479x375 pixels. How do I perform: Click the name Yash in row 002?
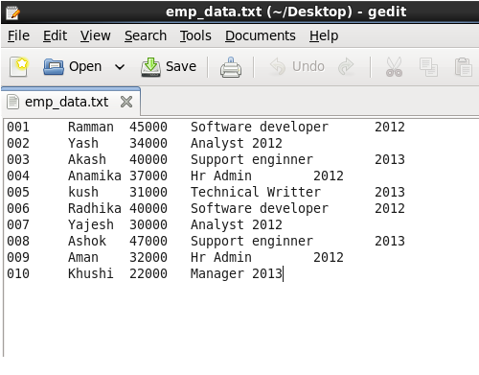point(83,143)
